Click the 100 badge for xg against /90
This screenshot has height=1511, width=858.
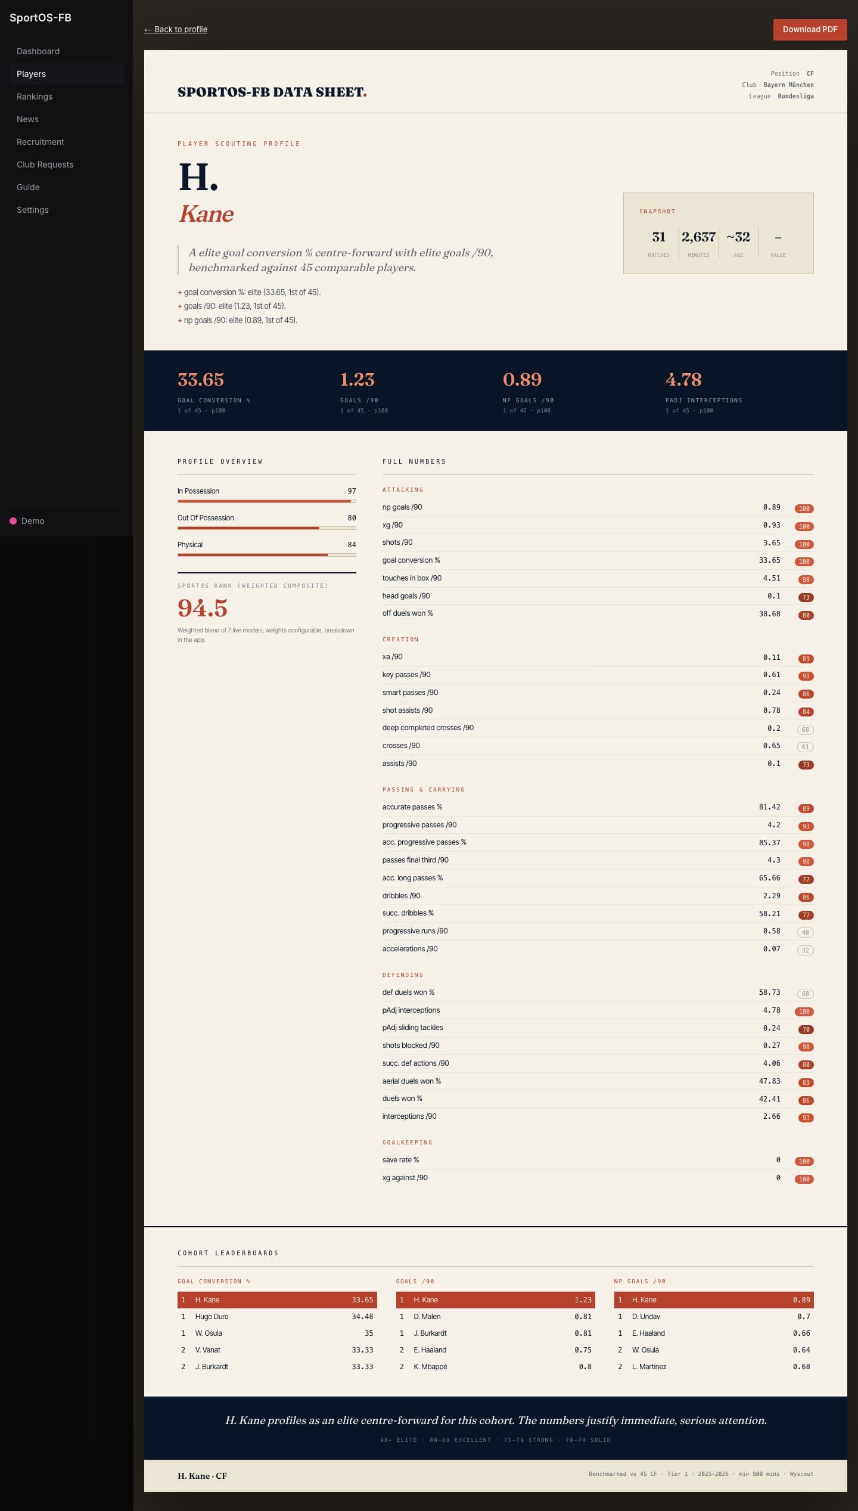pyautogui.click(x=804, y=1179)
